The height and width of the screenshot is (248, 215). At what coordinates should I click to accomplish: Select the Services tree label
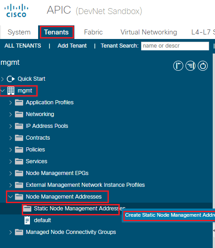pos(37,161)
